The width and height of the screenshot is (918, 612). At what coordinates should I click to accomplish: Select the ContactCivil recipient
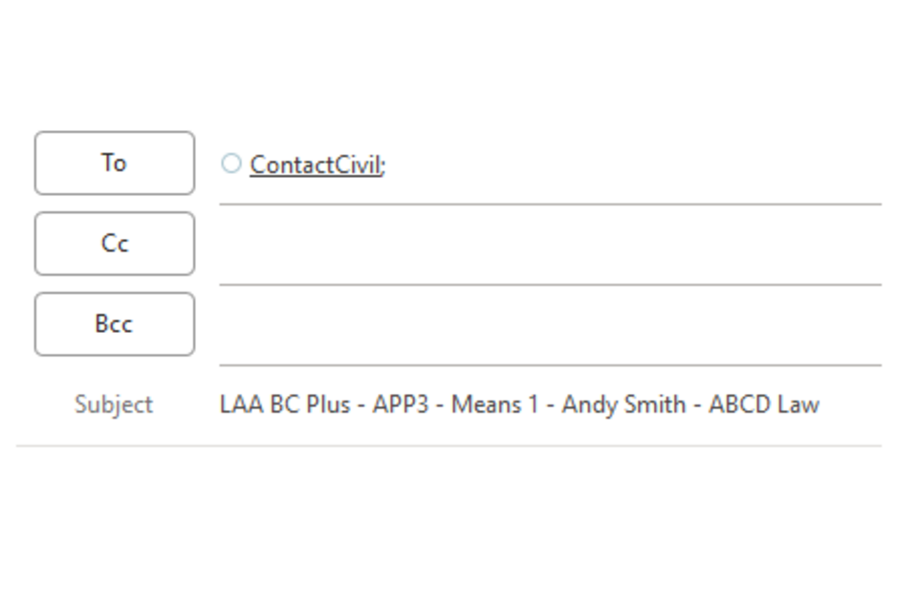tap(315, 165)
